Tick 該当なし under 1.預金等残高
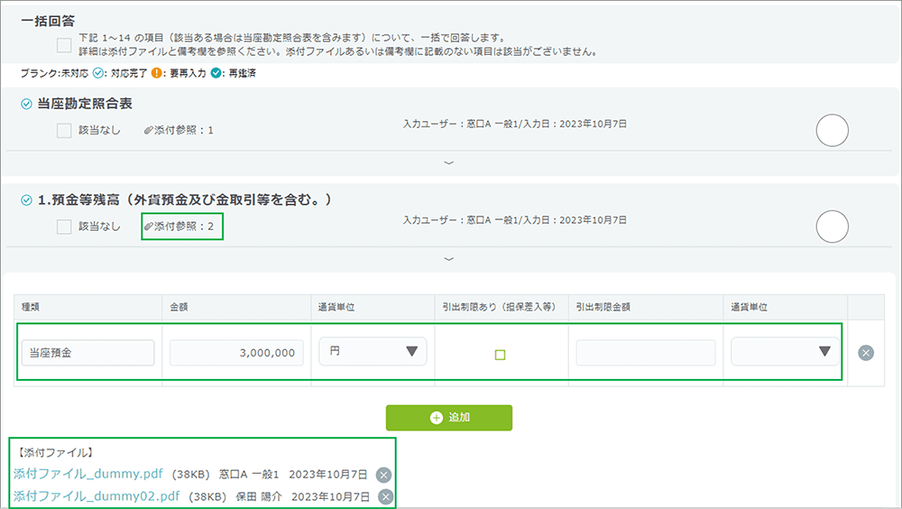The image size is (902, 509). click(64, 227)
